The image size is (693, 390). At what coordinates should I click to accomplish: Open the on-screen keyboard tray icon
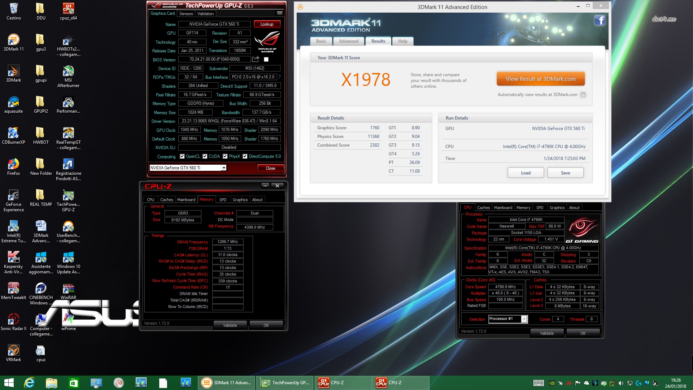pos(539,383)
